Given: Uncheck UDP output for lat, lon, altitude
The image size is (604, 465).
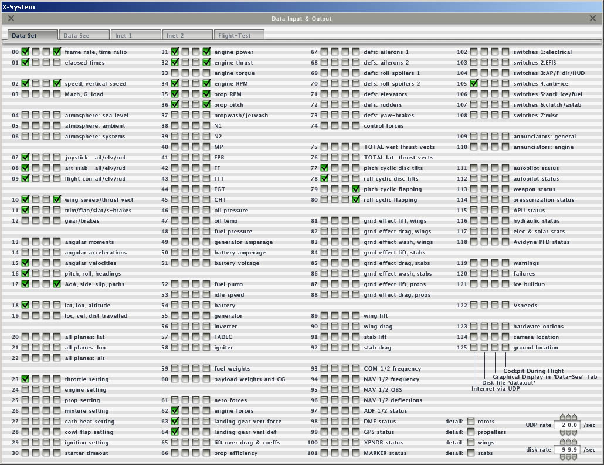Looking at the screenshot, I should click(x=25, y=305).
